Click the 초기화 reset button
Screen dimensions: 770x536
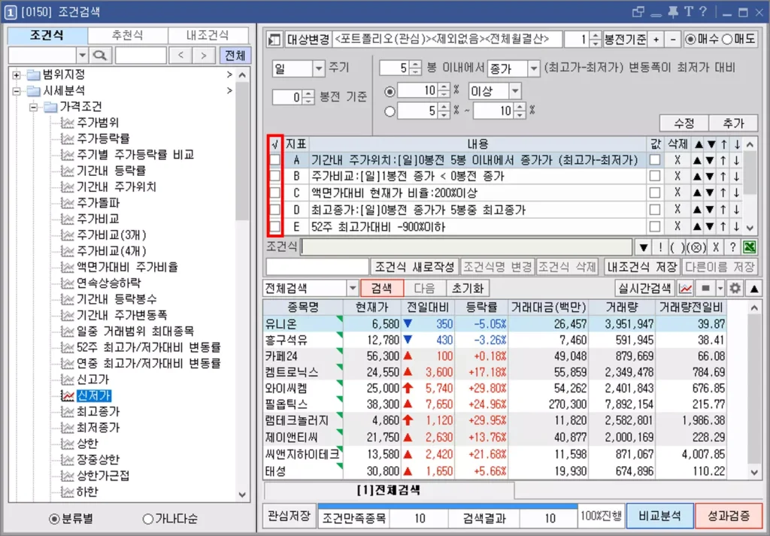point(468,289)
